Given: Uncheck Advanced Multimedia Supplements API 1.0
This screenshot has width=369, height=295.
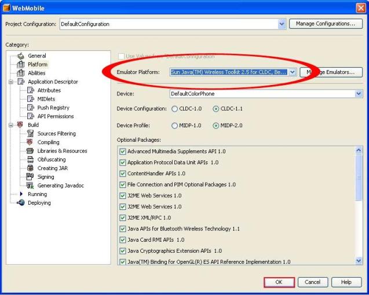Looking at the screenshot, I should tap(122, 152).
